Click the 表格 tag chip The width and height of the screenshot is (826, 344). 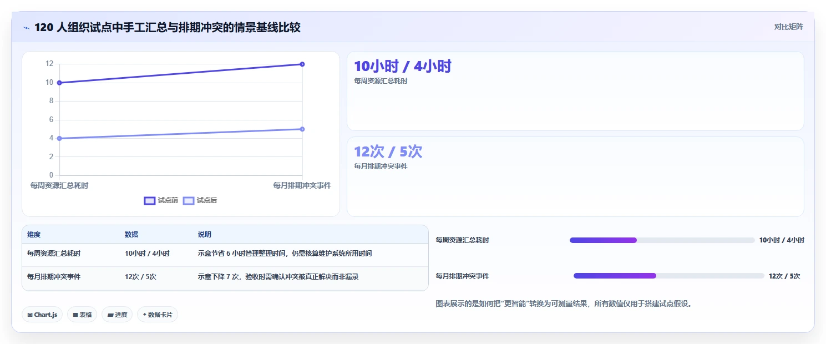tap(82, 315)
